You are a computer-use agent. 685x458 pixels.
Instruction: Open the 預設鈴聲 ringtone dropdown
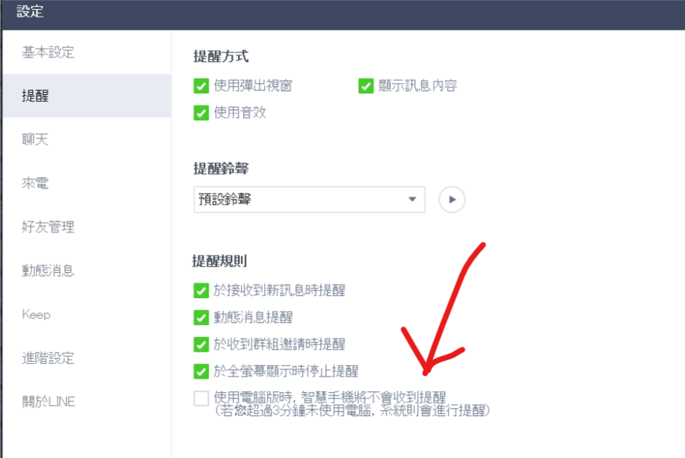(310, 199)
